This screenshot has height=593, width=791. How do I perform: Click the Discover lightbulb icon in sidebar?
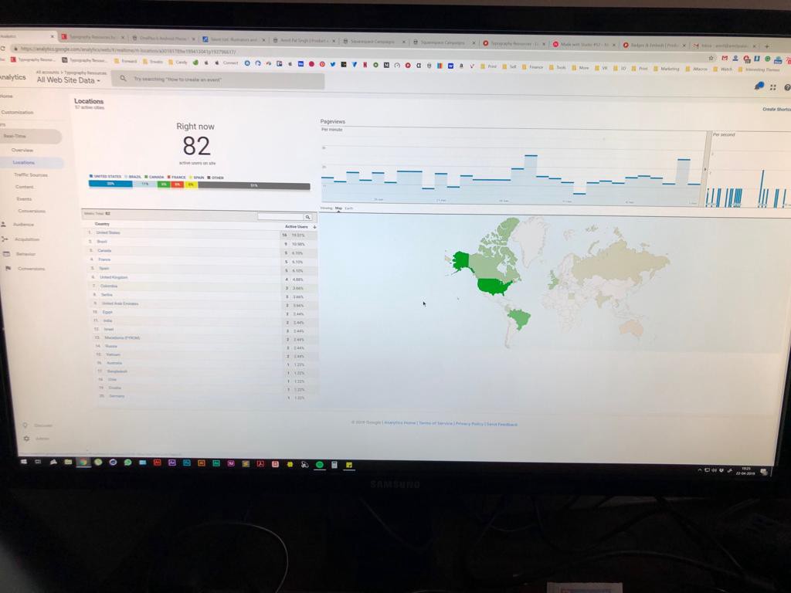[25, 425]
